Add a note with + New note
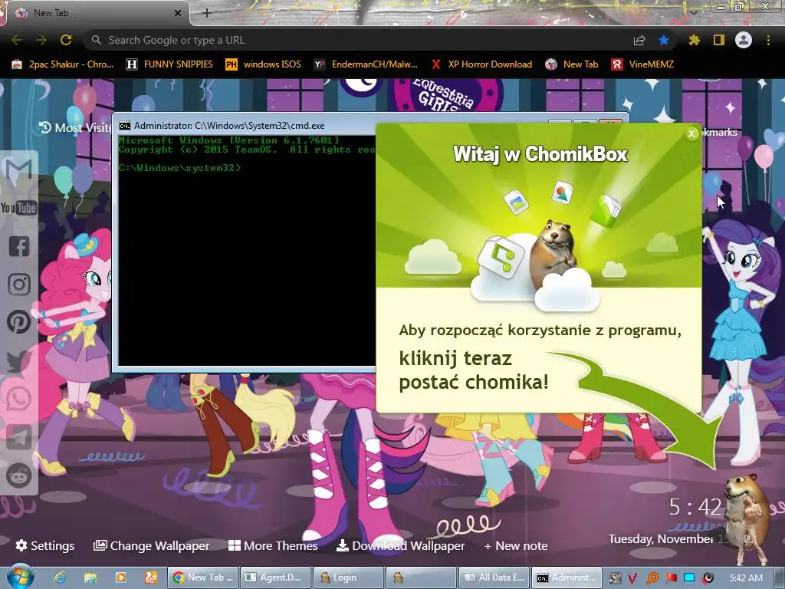This screenshot has height=589, width=785. pyautogui.click(x=516, y=545)
